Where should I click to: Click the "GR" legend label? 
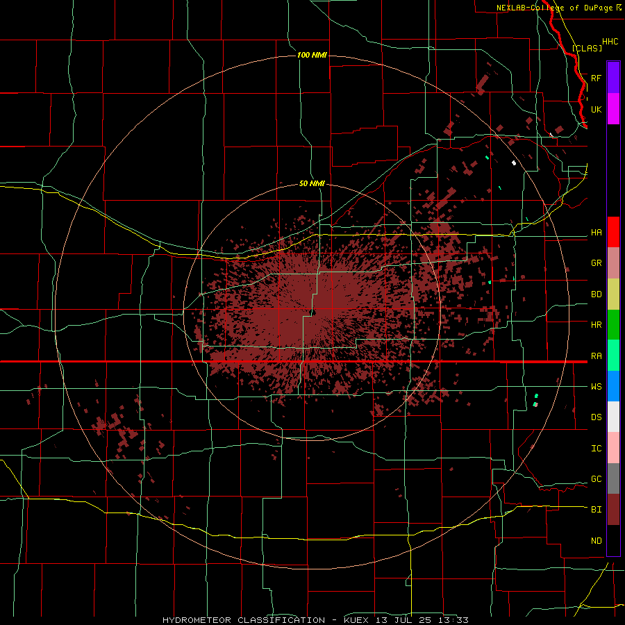[x=596, y=263]
